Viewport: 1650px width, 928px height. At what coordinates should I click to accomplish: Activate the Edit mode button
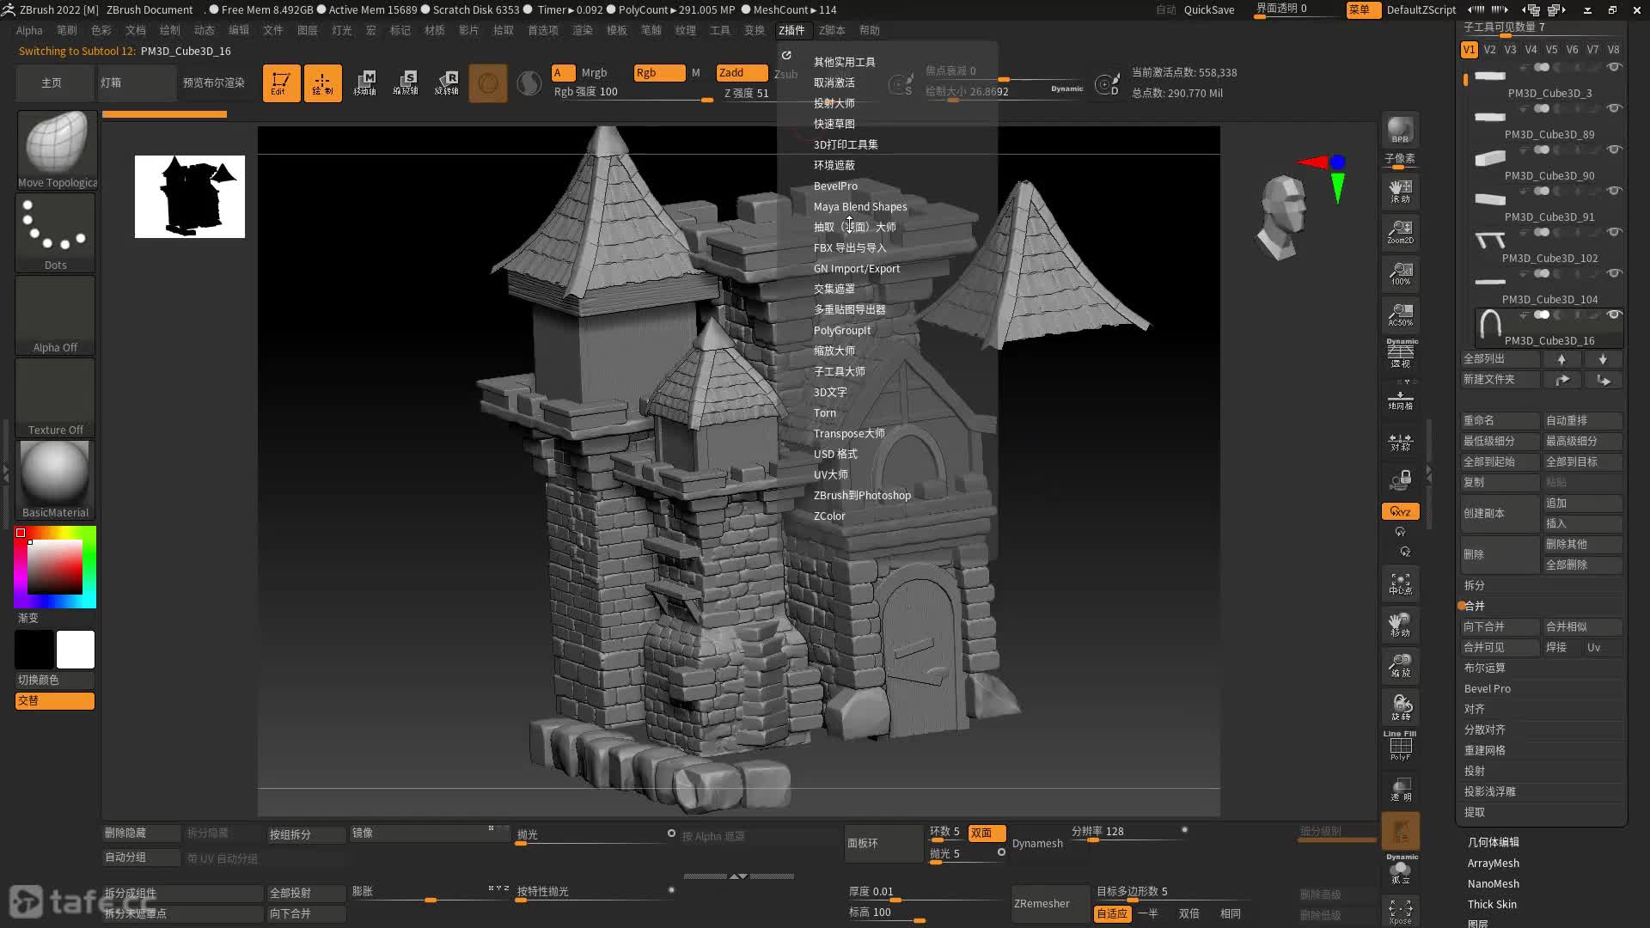coord(281,83)
